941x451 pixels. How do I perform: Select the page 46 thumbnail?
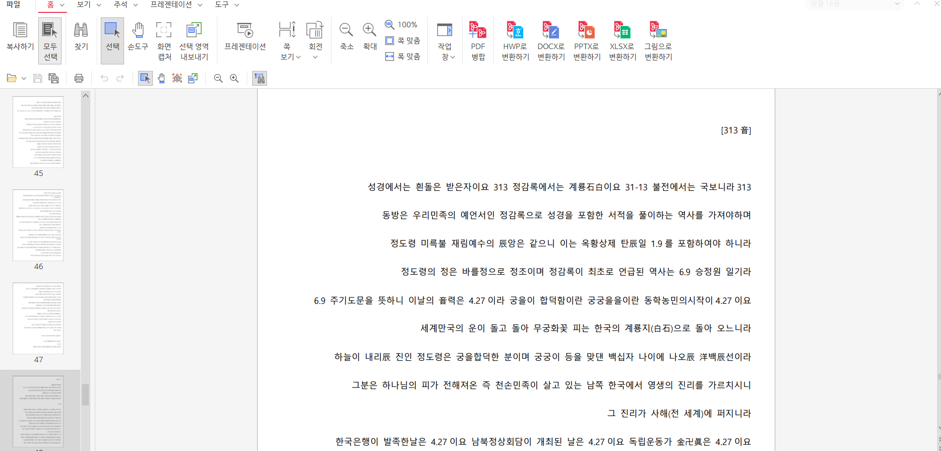click(x=38, y=225)
